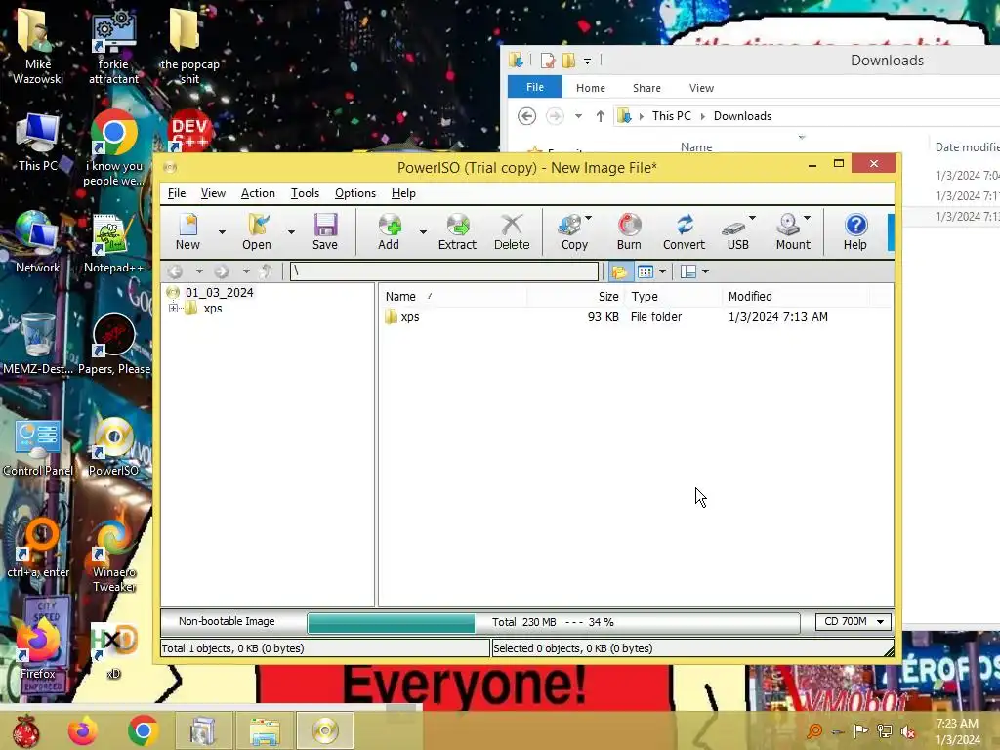Click the Convert toolbar icon
The image size is (1000, 750).
[x=684, y=231]
